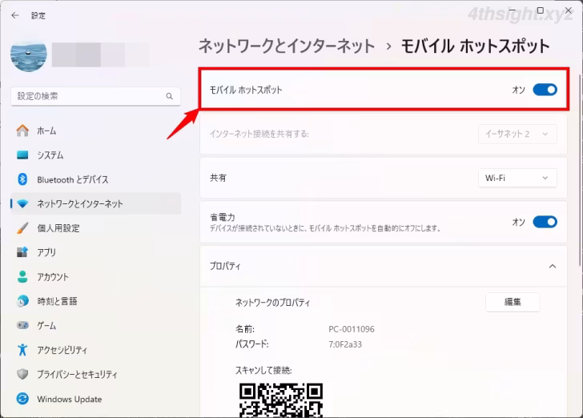Click the システム monitor icon

pyautogui.click(x=22, y=155)
